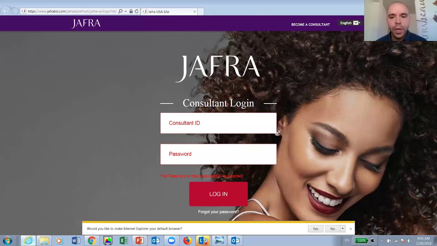Show hidden tray icons with the arrow
The height and width of the screenshot is (246, 437).
[x=381, y=241]
